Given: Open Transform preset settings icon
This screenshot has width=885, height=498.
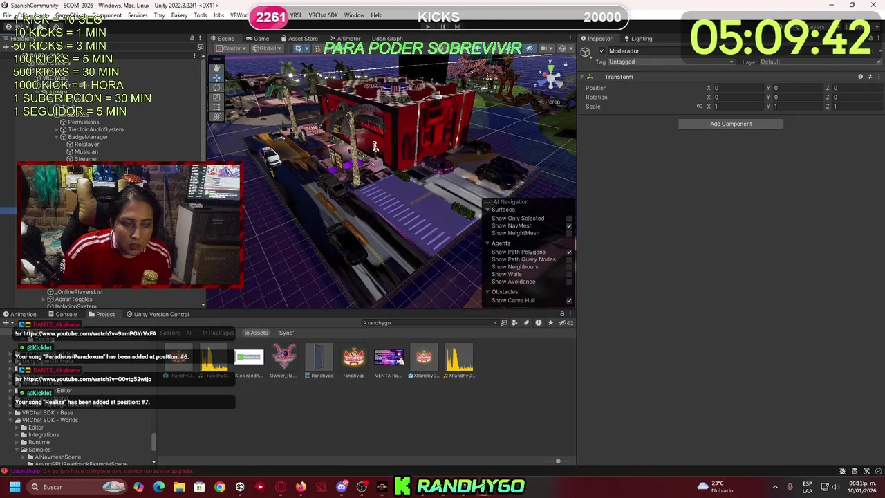Looking at the screenshot, I should click(x=869, y=77).
